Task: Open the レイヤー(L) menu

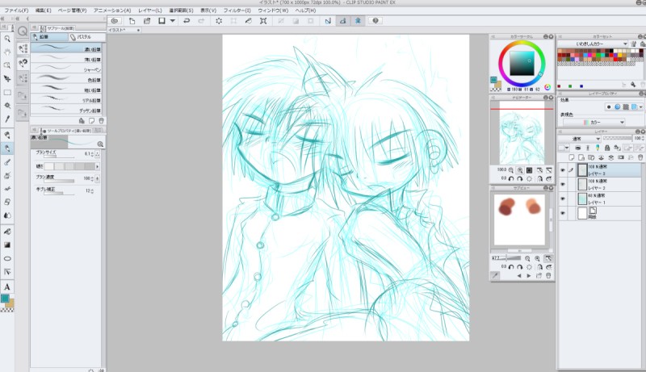Action: coord(150,10)
